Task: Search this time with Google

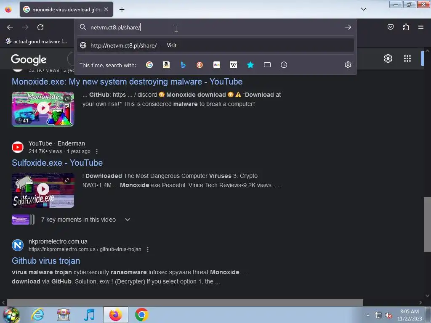Action: coord(149,65)
